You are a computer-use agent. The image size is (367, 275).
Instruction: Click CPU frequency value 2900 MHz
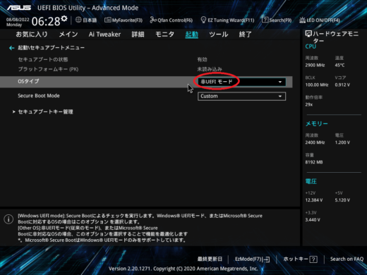point(315,66)
